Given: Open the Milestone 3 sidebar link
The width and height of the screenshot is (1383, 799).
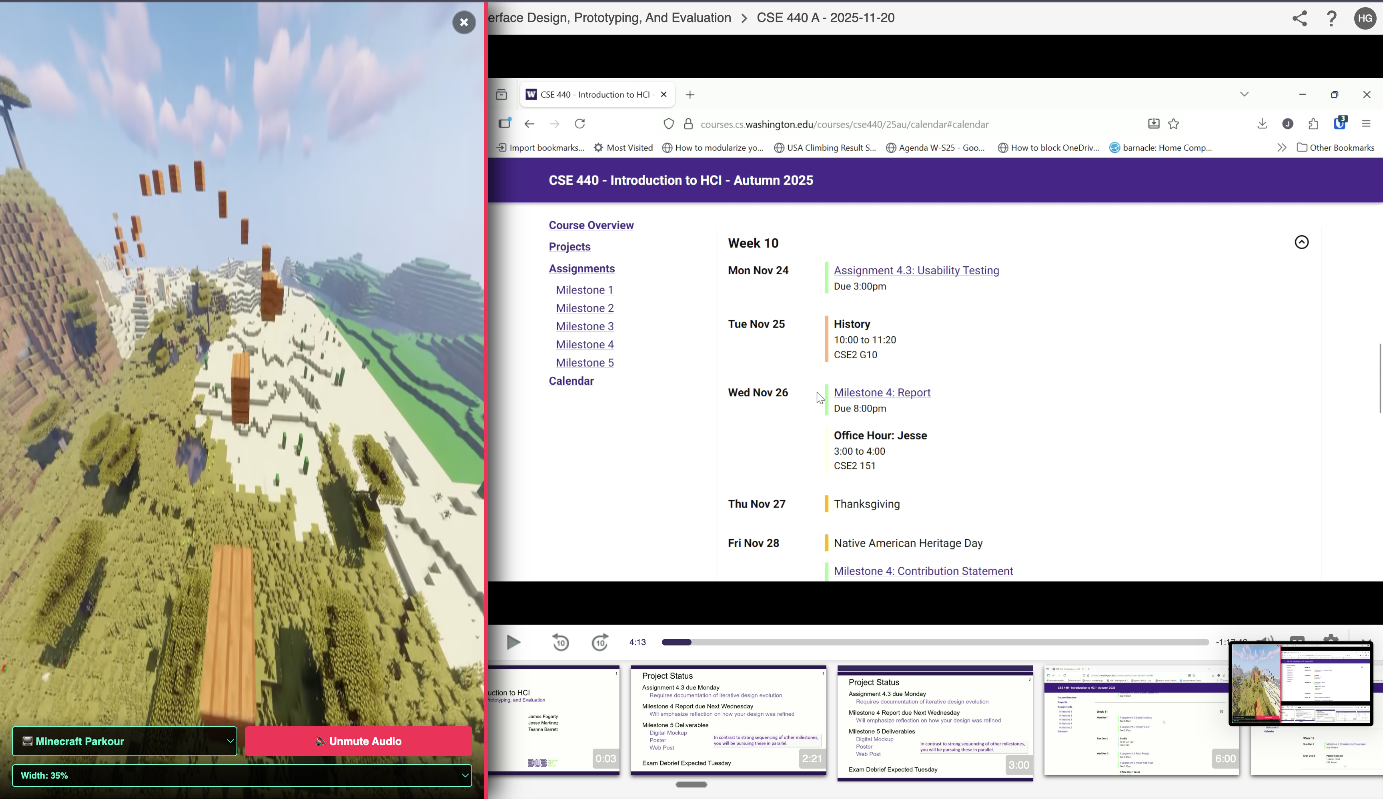Looking at the screenshot, I should pos(585,326).
